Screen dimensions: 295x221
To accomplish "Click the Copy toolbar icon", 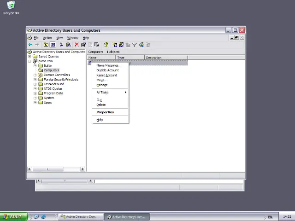I will [x=68, y=45].
